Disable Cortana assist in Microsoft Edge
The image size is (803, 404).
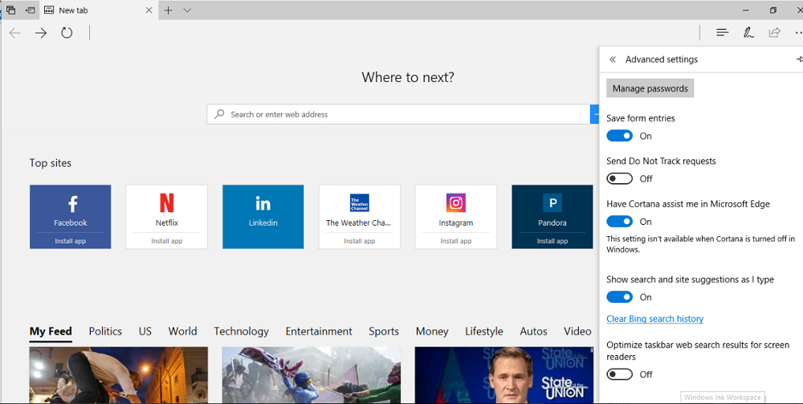point(619,222)
